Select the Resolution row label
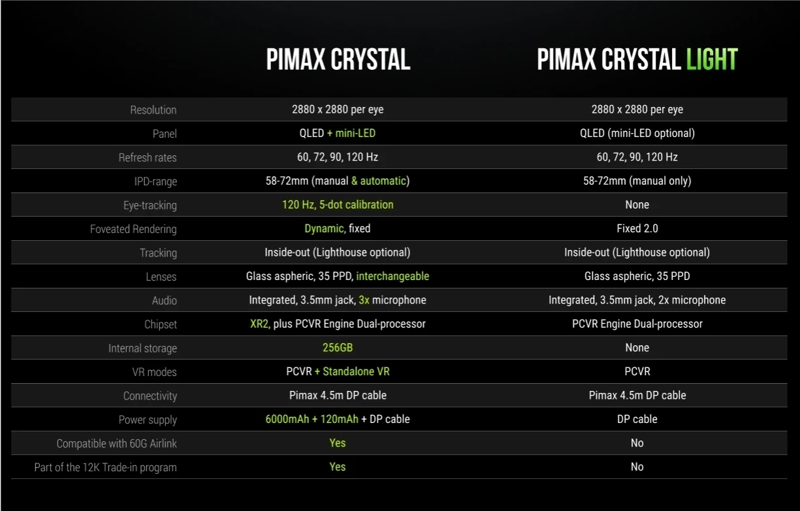The width and height of the screenshot is (800, 511). pos(153,110)
